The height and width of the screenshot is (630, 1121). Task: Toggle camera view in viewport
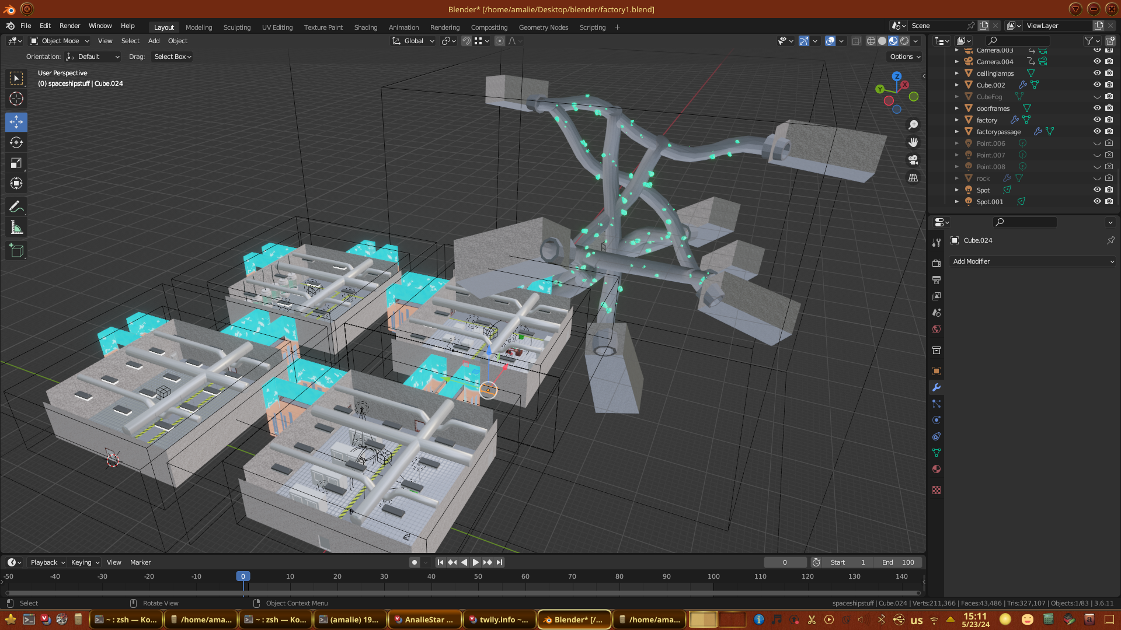[913, 160]
